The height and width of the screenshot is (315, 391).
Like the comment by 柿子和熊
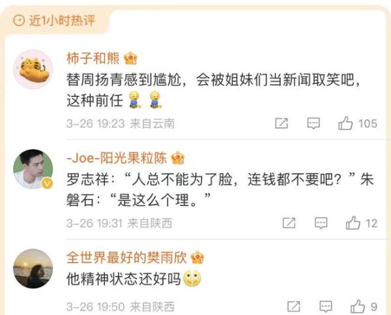345,123
